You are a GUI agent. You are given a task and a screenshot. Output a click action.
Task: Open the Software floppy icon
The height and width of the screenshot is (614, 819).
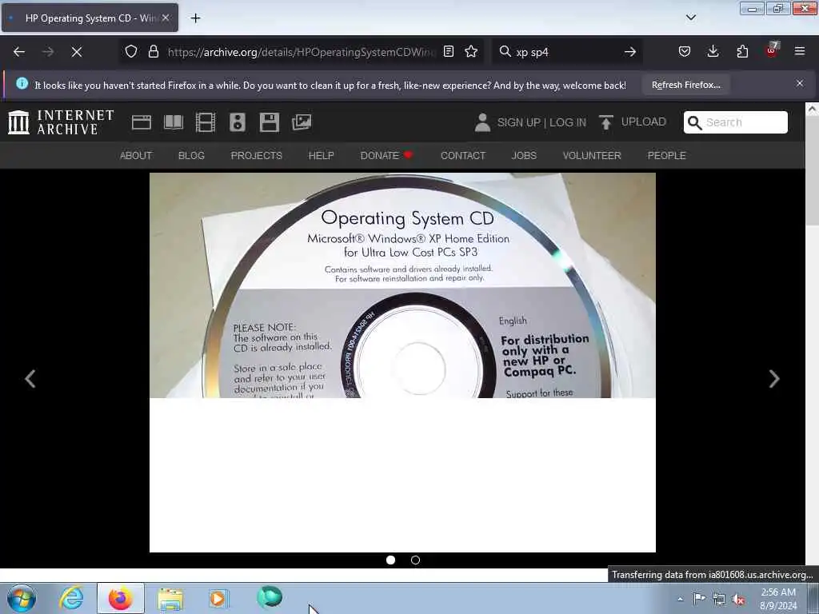[269, 122]
